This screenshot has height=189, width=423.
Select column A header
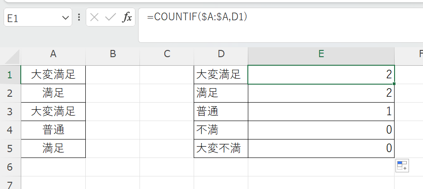pyautogui.click(x=53, y=54)
